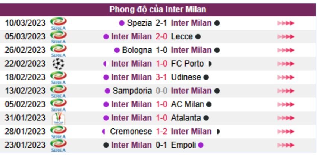Click the 13/02/2023 date cell
The height and width of the screenshot is (155, 317).
25,91
